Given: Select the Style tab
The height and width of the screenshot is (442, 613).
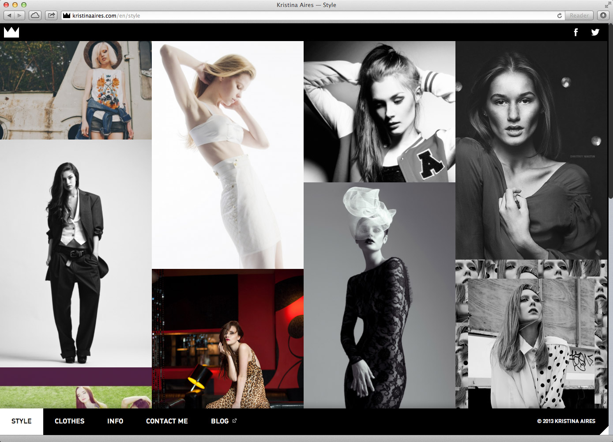Looking at the screenshot, I should tap(22, 421).
